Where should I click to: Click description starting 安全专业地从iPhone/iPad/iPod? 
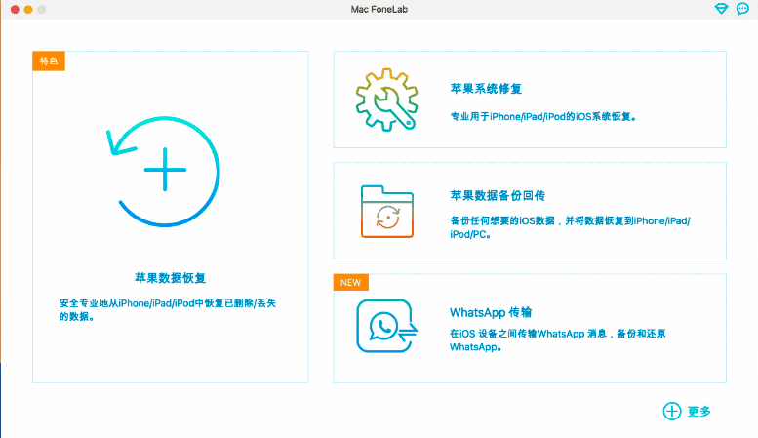167,309
